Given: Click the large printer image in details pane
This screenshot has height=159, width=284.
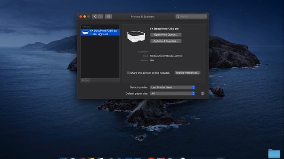Looking at the screenshot, I should pyautogui.click(x=136, y=37).
